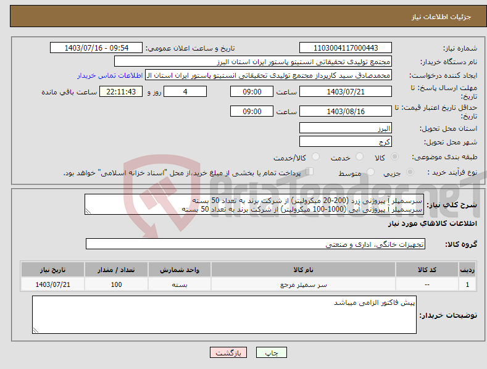This screenshot has height=369, width=487.
Task: Click the resize handle of the description textarea
Action: 88,211
